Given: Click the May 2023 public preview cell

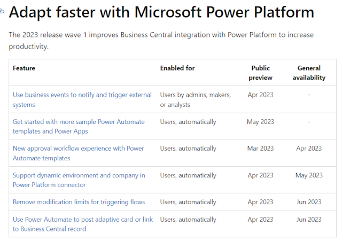Looking at the screenshot, I should 260,122.
